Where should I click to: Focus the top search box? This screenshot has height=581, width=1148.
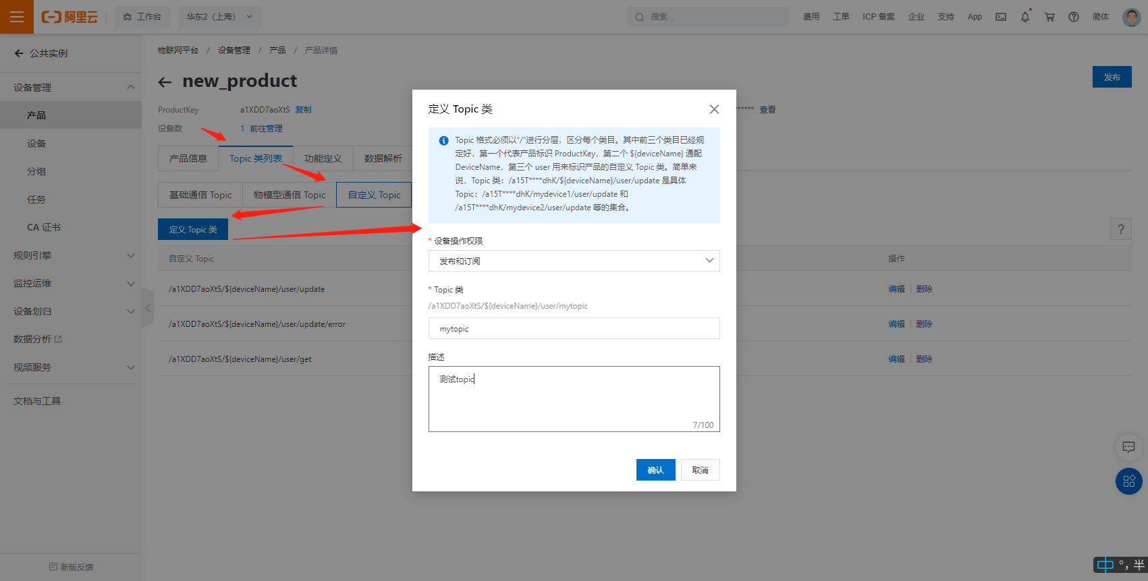pos(707,17)
